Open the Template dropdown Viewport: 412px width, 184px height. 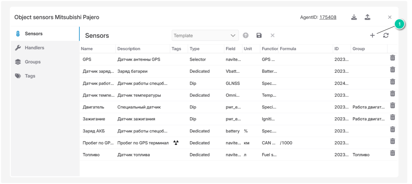click(205, 35)
